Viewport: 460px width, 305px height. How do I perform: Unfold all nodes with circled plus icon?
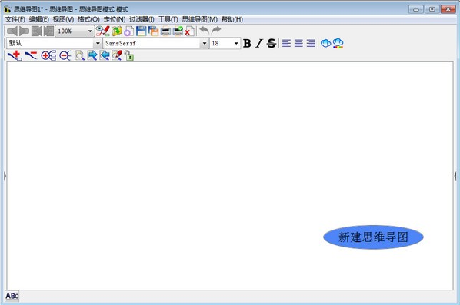pyautogui.click(x=48, y=55)
